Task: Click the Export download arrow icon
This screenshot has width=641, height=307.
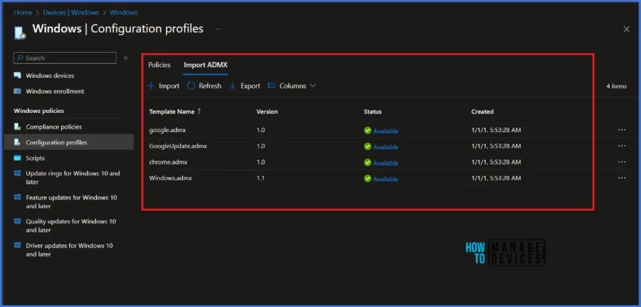Action: [233, 86]
